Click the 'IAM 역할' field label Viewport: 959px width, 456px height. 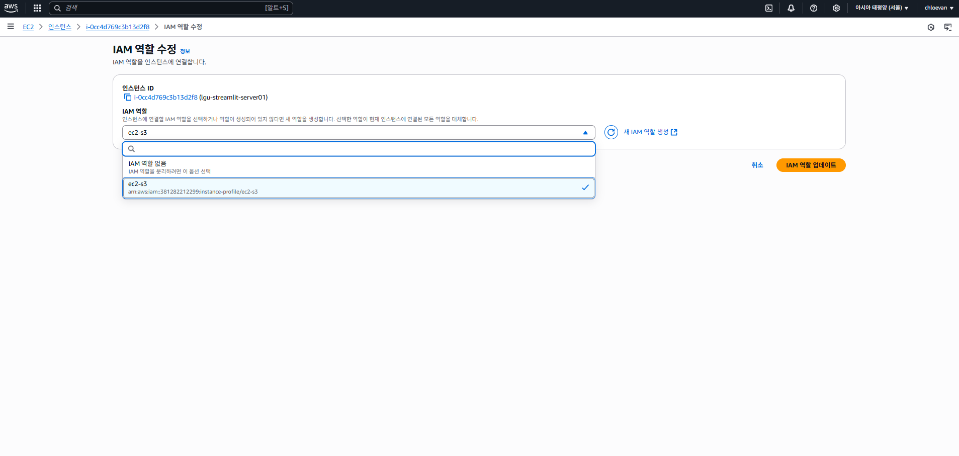pos(135,112)
